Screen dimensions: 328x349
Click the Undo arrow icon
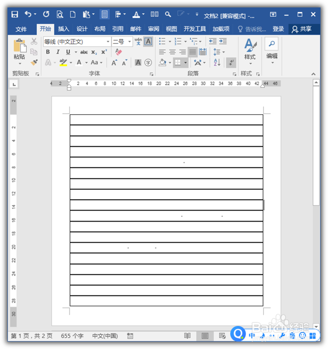pos(28,14)
